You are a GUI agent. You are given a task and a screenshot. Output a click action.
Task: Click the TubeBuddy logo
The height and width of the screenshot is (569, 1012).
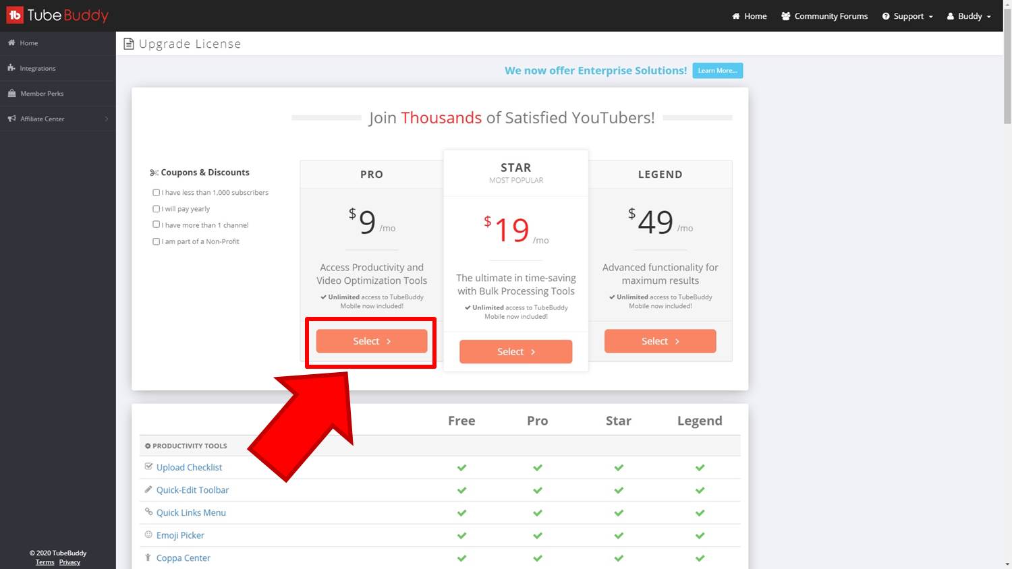point(57,15)
